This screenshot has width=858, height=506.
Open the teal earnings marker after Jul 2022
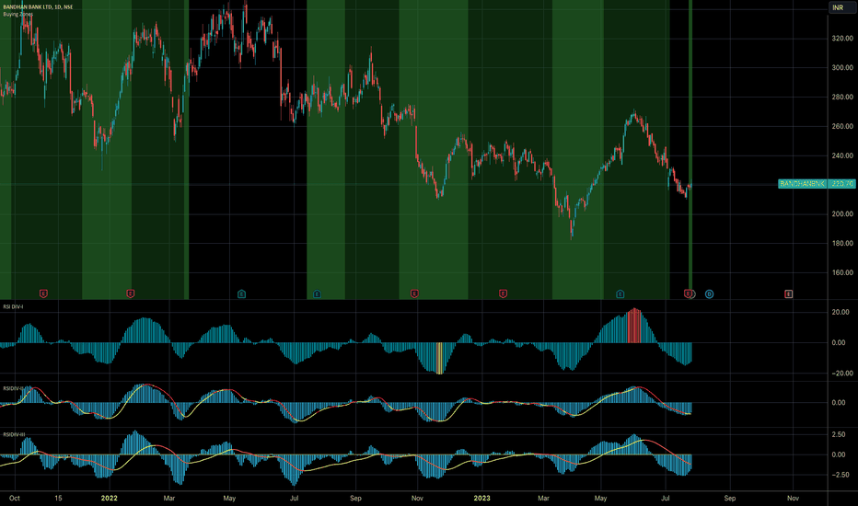coord(317,294)
